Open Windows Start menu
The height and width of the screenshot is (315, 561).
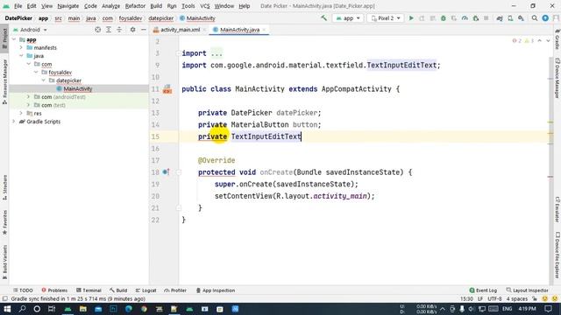[x=7, y=309]
